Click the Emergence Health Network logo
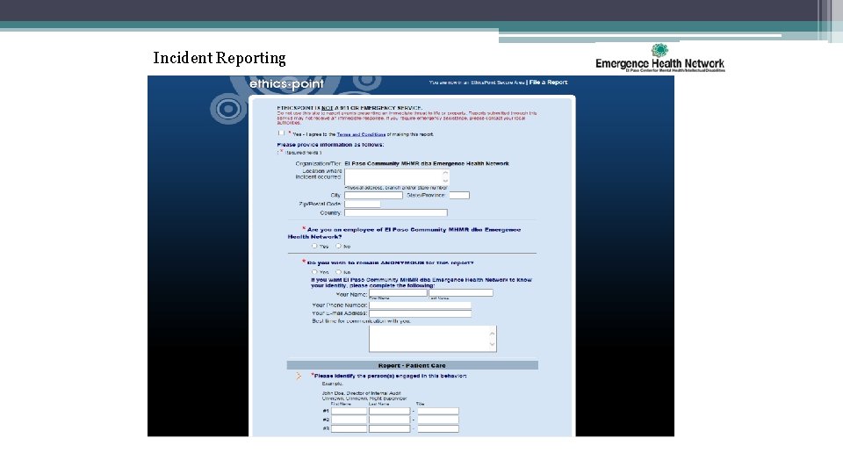The height and width of the screenshot is (474, 843). [x=659, y=58]
